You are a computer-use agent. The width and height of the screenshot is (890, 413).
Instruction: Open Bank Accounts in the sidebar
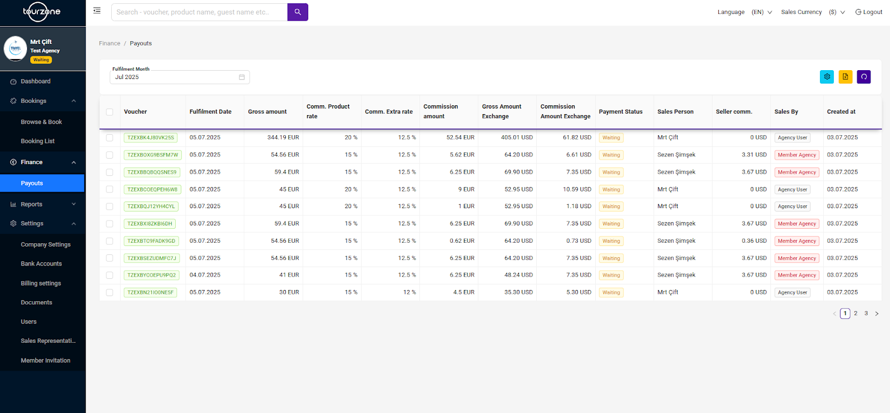(x=41, y=264)
